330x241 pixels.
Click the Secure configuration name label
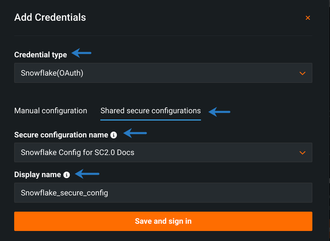(x=61, y=135)
